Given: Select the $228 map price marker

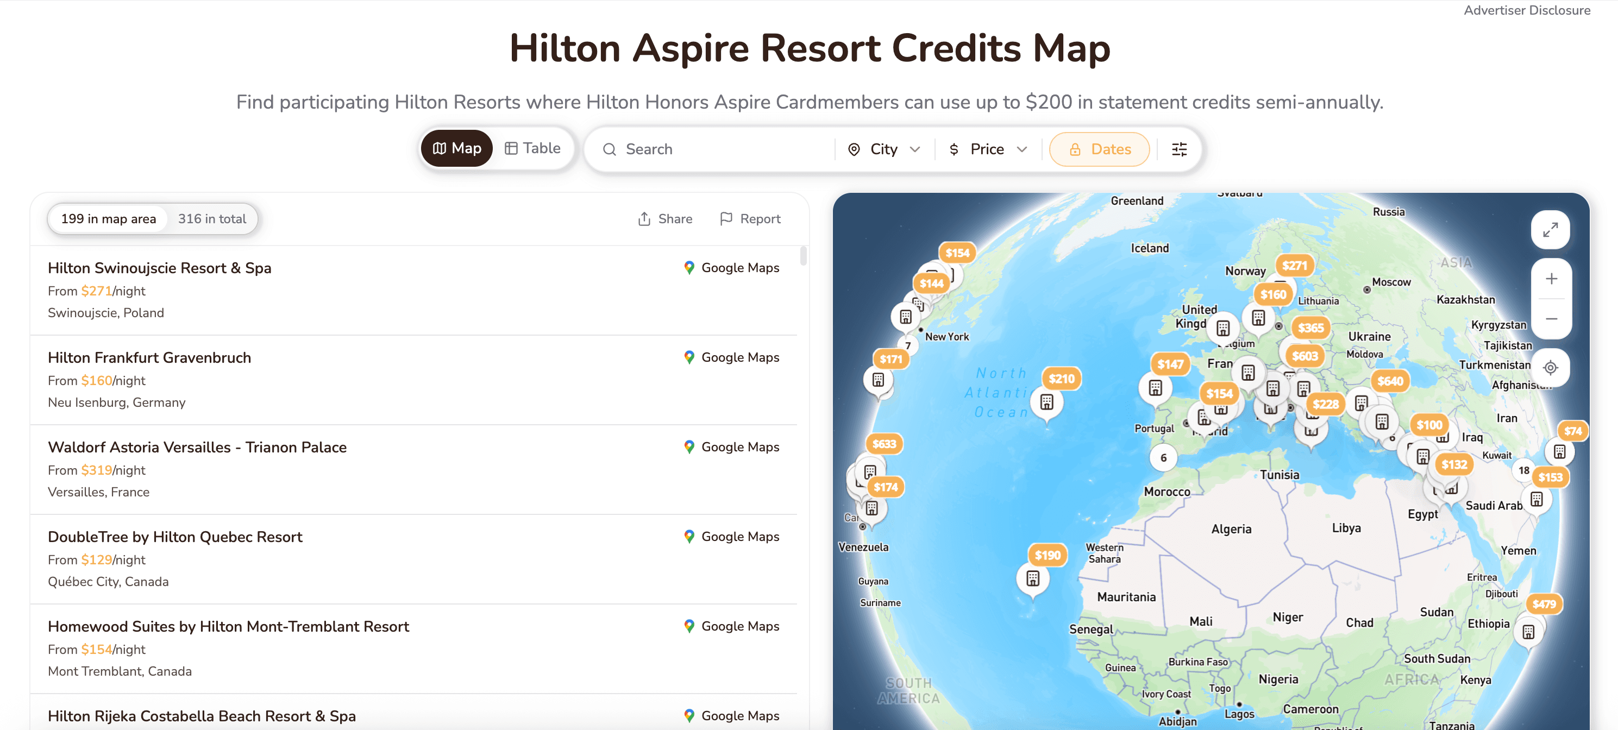Looking at the screenshot, I should (x=1325, y=404).
